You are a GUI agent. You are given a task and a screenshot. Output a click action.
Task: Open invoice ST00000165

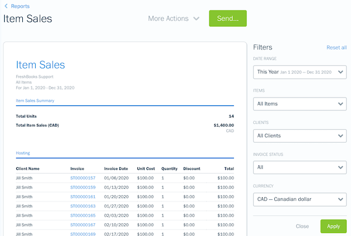(82, 216)
